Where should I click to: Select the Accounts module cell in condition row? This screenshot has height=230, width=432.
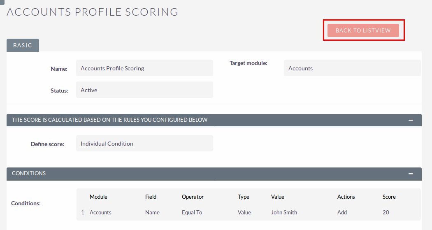(100, 212)
